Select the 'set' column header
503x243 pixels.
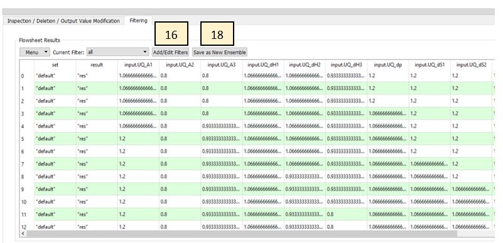[55, 65]
